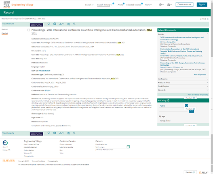
Task: Switch to the Detailed view
Action: (4, 34)
